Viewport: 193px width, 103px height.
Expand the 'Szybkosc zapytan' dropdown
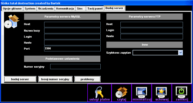pos(180,52)
